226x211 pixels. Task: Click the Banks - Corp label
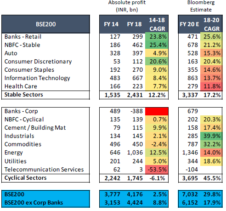click(x=21, y=111)
